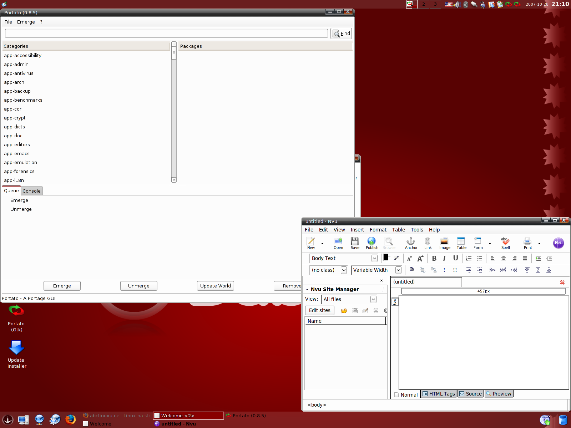Click the text color black swatch in Nvu
This screenshot has width=571, height=428.
386,257
